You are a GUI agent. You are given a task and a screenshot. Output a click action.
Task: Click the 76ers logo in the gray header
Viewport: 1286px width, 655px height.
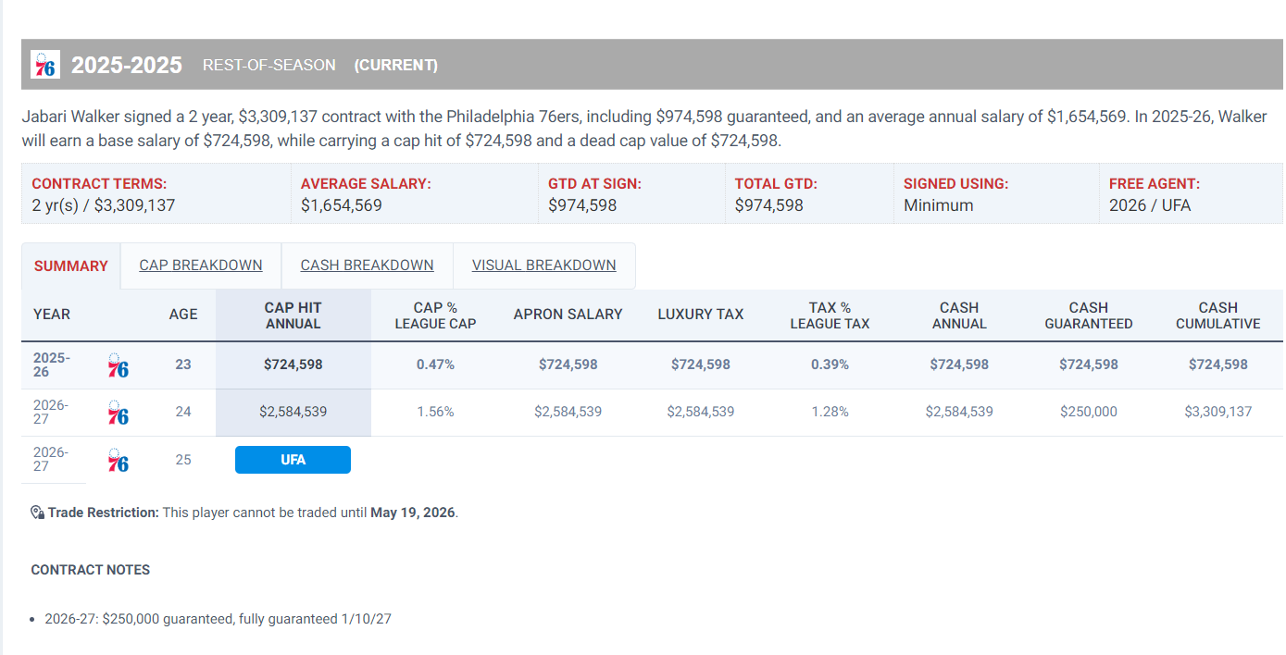pos(45,65)
